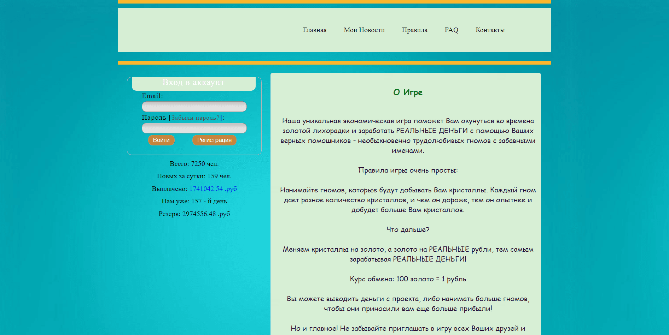This screenshot has height=335, width=669.
Task: Open the Контакты page
Action: tap(490, 30)
